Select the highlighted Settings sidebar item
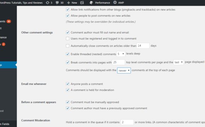Image resolution: width=205 pixels, height=127 pixels. pos(8,65)
